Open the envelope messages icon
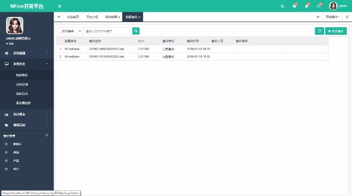 319,6
